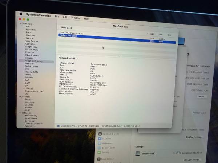This screenshot has width=218, height=163.
Task: Open the Window menu
Action: (76, 18)
